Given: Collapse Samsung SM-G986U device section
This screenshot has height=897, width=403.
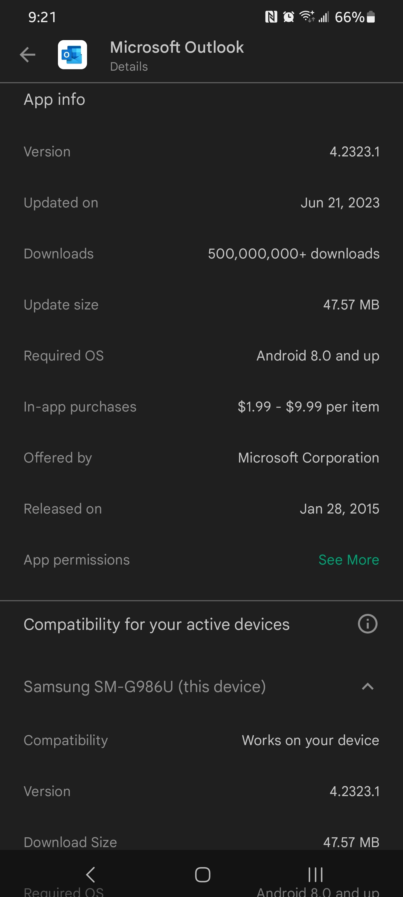Looking at the screenshot, I should pos(367,687).
